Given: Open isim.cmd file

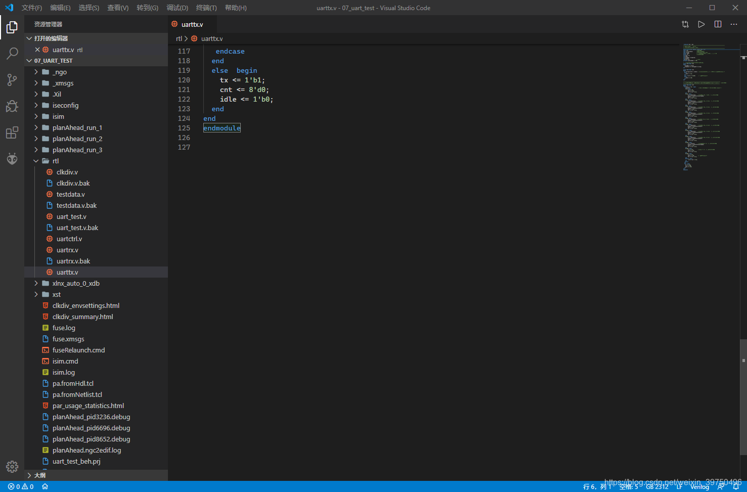Looking at the screenshot, I should (x=96, y=361).
